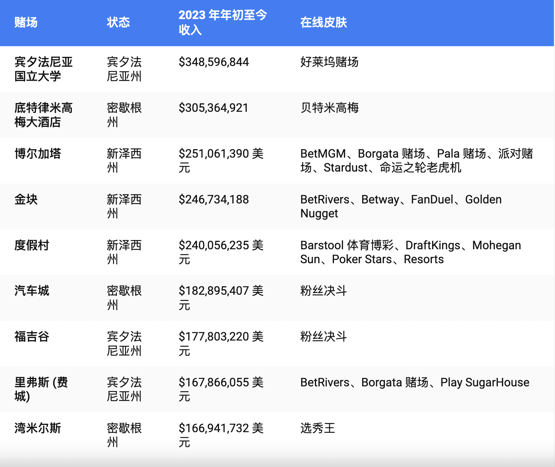Click the BetRivers、Betway、FanDuel skins cell

[x=401, y=206]
